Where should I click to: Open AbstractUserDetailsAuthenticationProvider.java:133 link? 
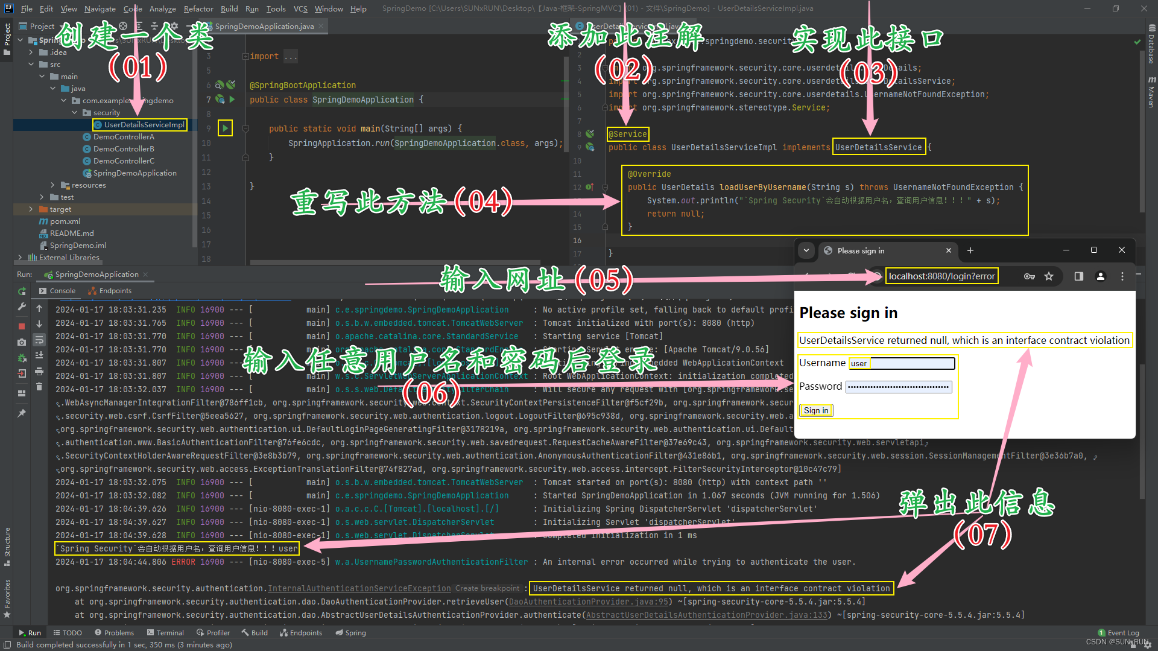[706, 615]
